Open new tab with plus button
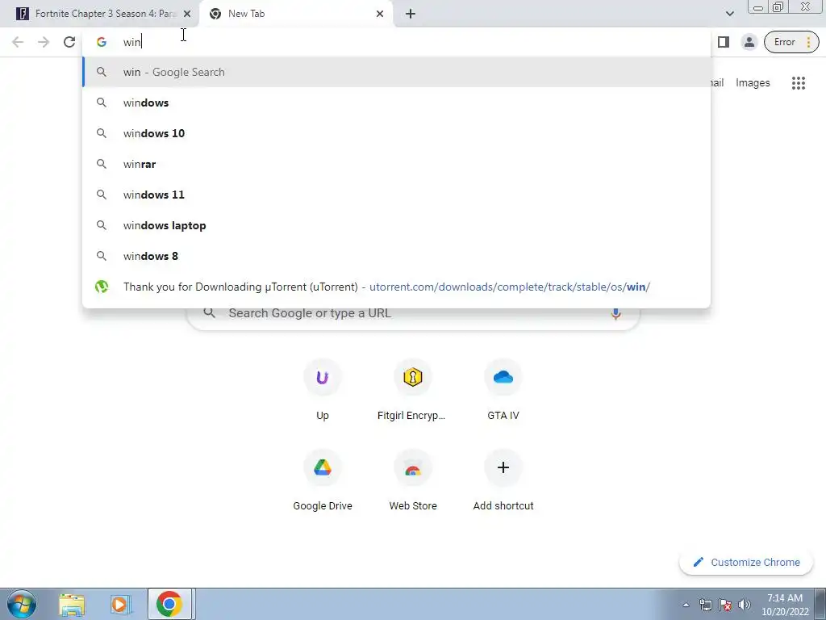The image size is (826, 620). [x=411, y=14]
